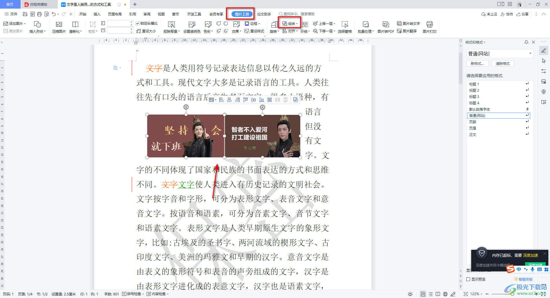
Task: Click the Save icon in quick toolbar
Action: (x=25, y=14)
